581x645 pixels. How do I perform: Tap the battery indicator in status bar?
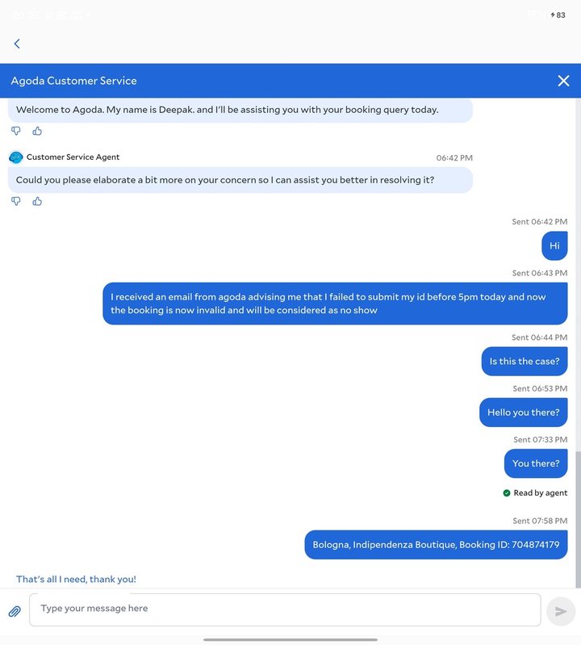point(558,15)
